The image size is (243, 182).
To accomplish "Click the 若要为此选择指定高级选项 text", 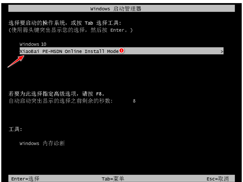I will (44, 94).
